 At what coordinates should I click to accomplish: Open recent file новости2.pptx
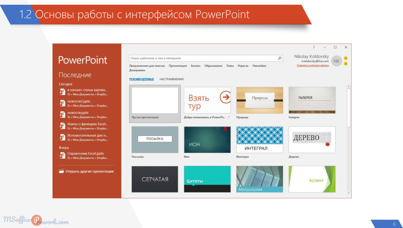tap(84, 103)
